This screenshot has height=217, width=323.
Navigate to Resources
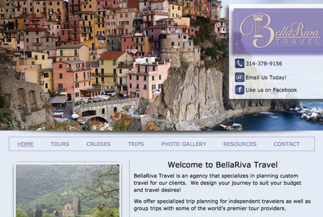pos(240,144)
